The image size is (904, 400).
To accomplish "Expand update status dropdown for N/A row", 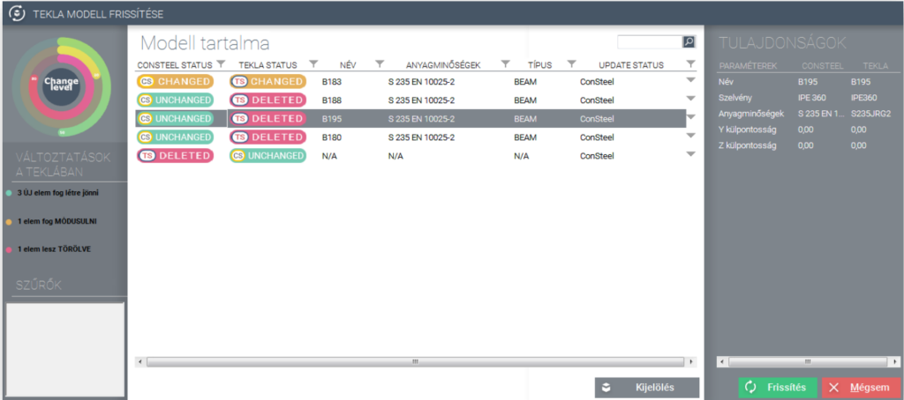I will click(x=690, y=154).
